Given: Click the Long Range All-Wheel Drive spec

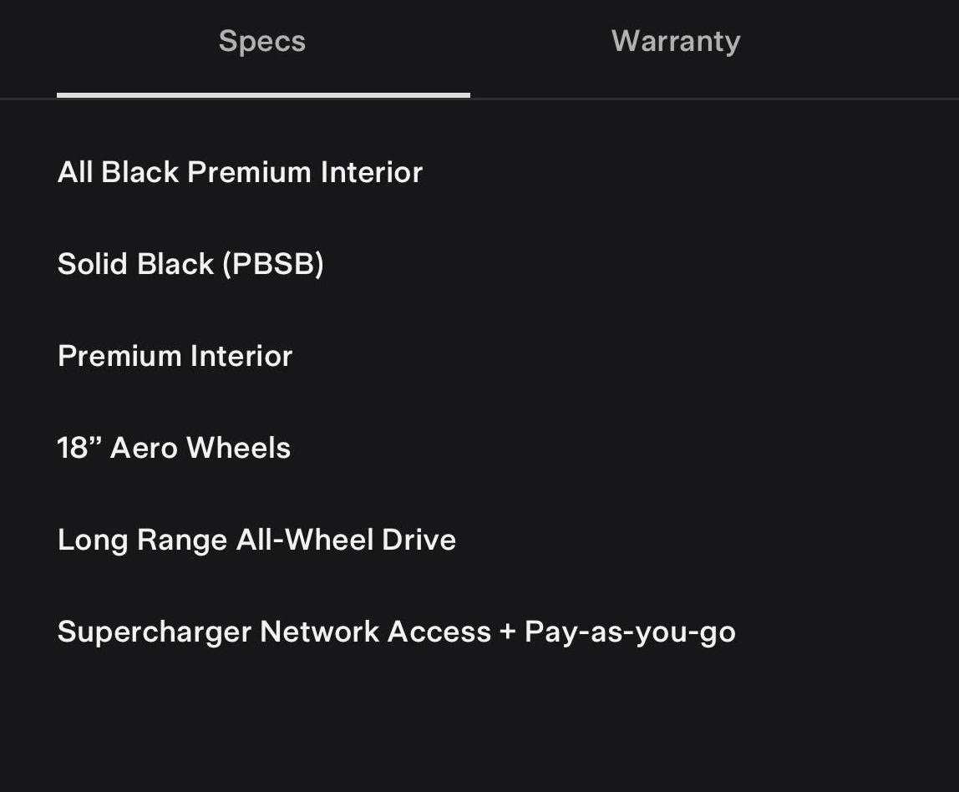Looking at the screenshot, I should pos(256,540).
